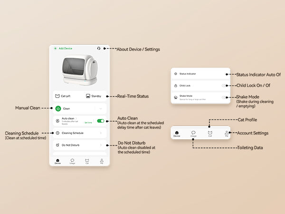Open Cleaning Schedule via its right chevron
This screenshot has width=285, height=214.
click(x=101, y=133)
